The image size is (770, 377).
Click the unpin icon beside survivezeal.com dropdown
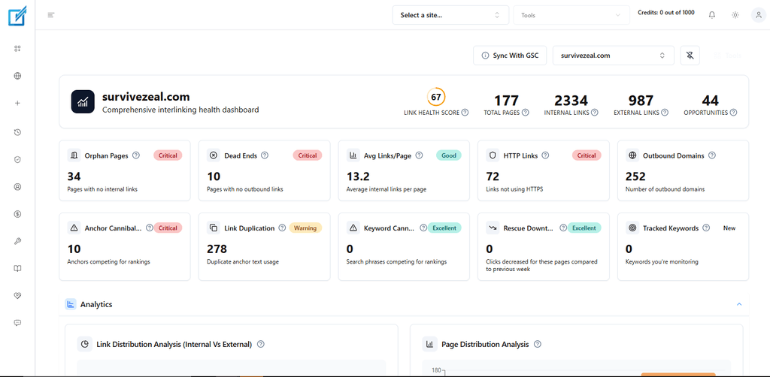pos(690,56)
